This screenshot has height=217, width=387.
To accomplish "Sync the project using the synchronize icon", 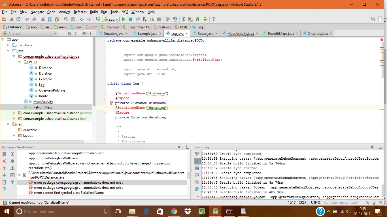I will tap(18, 19).
